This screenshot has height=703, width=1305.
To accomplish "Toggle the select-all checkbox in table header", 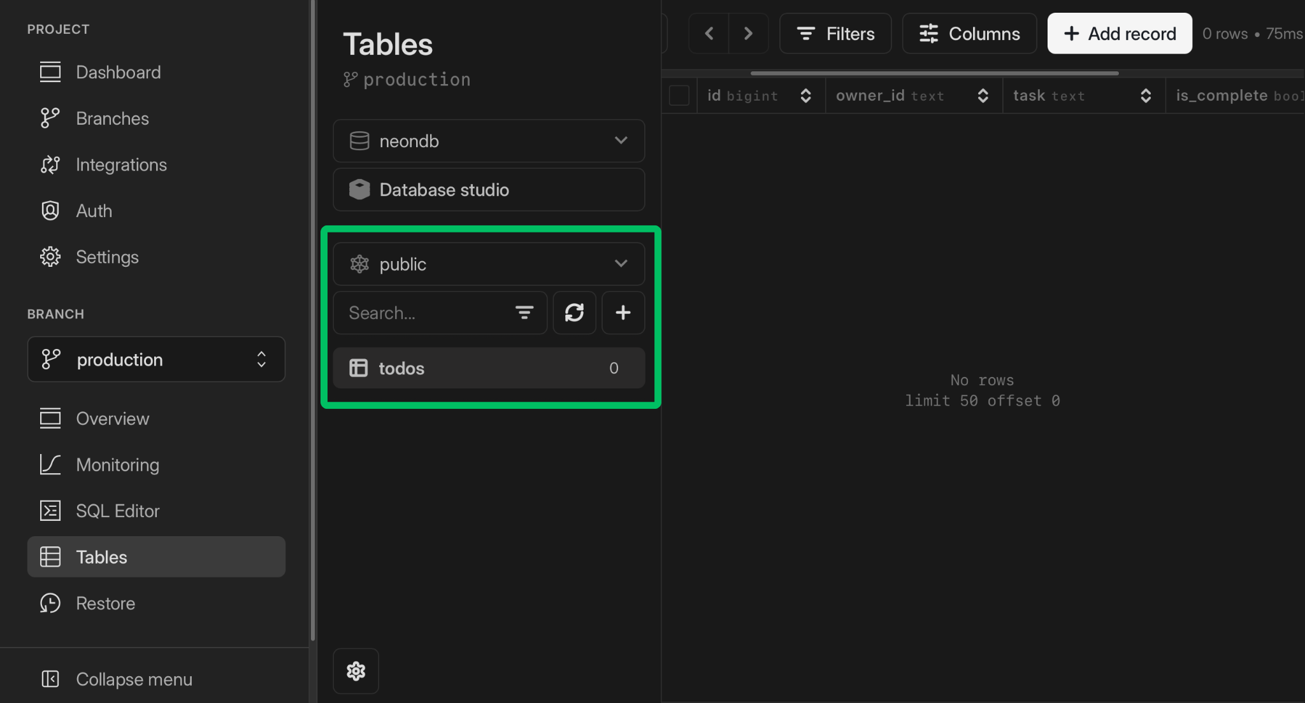I will [679, 95].
